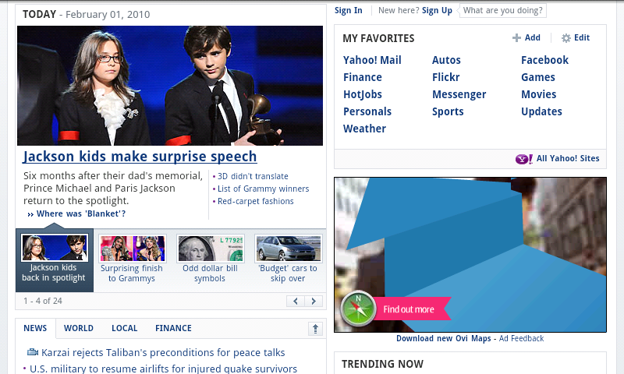
Task: Switch to the LOCAL tab
Action: pyautogui.click(x=124, y=328)
